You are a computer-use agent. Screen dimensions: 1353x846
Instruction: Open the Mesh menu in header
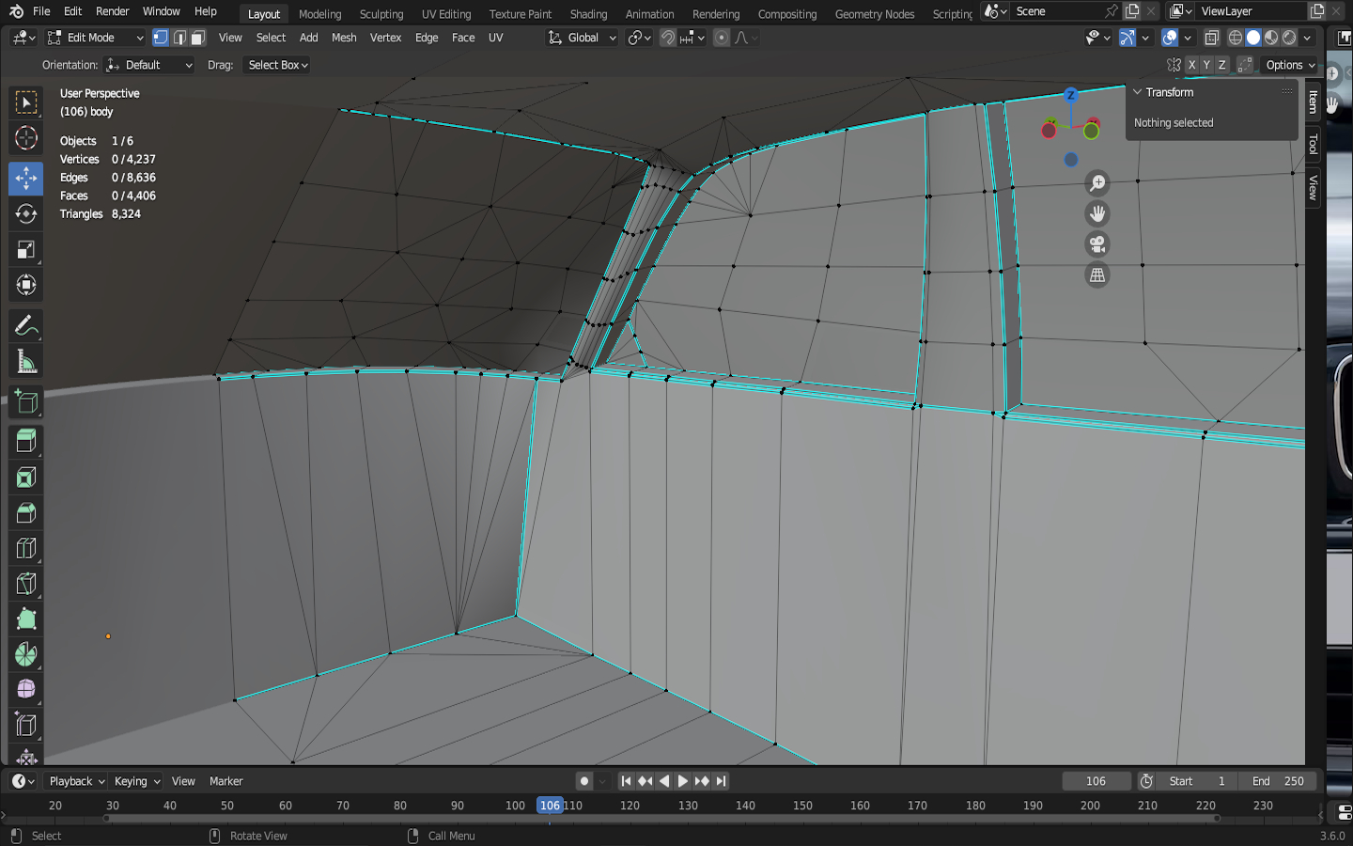(344, 38)
